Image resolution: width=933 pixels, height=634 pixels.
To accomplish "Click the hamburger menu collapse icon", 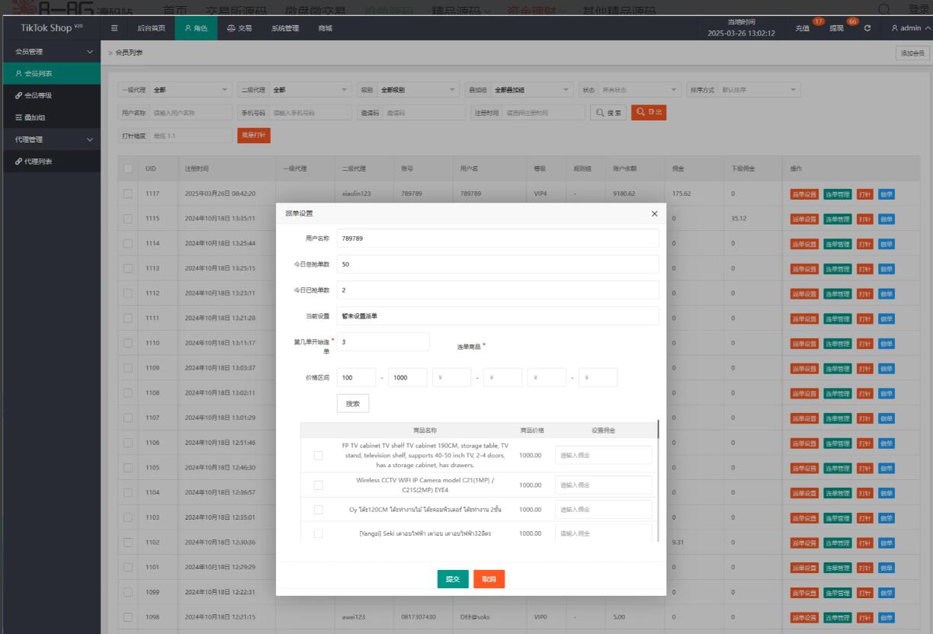I will click(x=114, y=28).
